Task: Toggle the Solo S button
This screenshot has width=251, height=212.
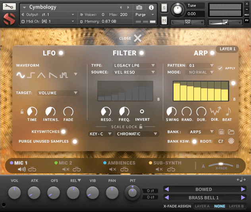Action: (164, 8)
